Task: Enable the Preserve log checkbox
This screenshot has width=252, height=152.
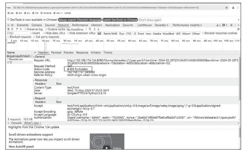Action: pyautogui.click(x=26, y=29)
